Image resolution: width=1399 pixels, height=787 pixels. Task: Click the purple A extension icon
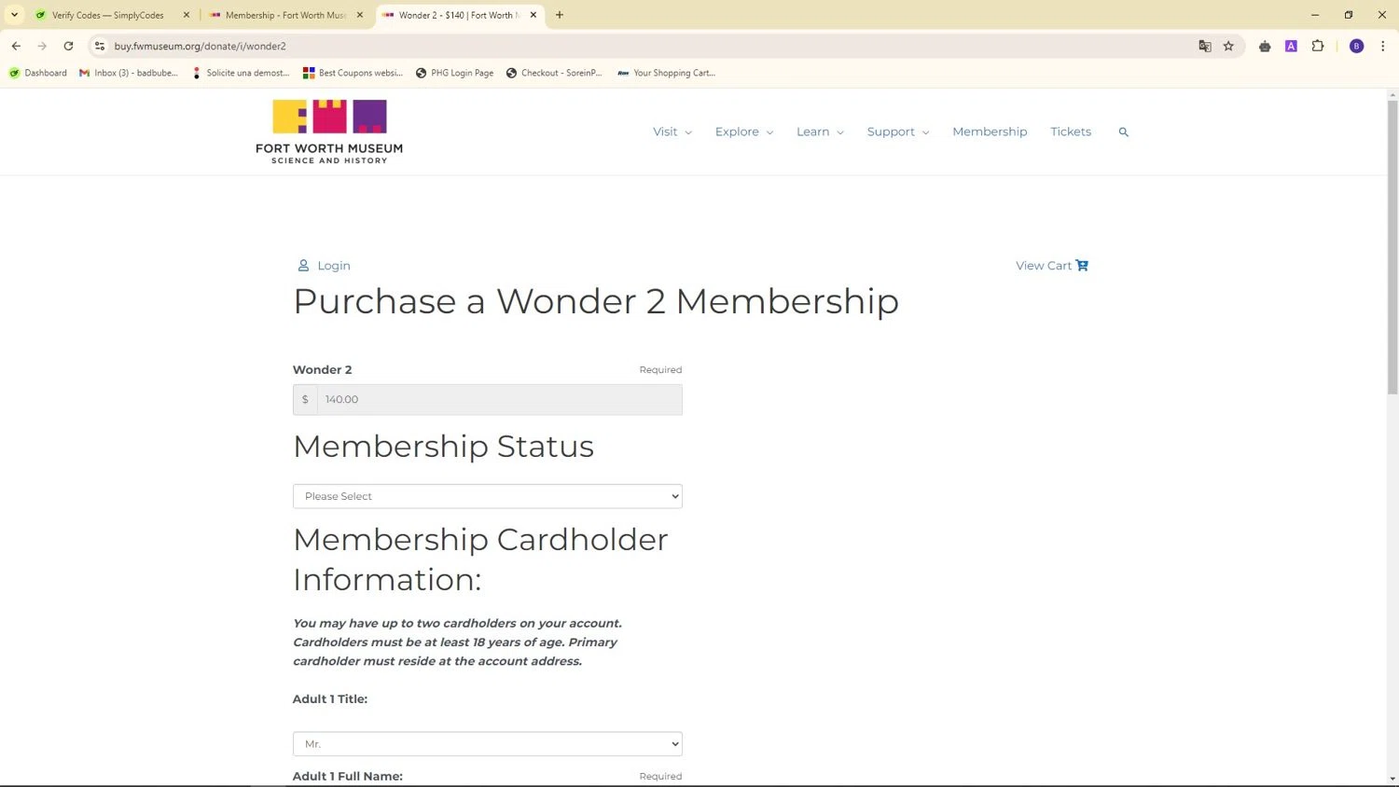[x=1291, y=46]
